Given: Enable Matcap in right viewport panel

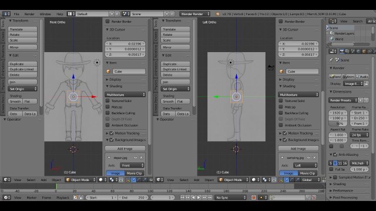Looking at the screenshot, I should pos(281,107).
